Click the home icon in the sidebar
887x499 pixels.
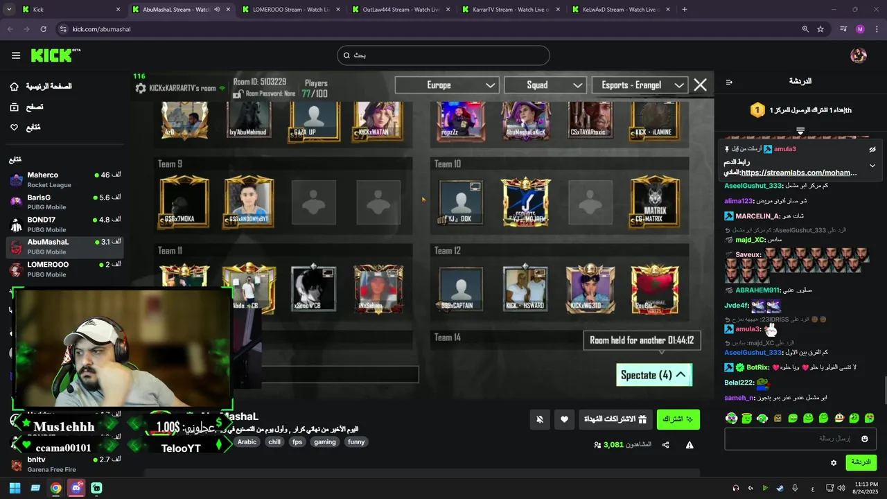[x=14, y=87]
